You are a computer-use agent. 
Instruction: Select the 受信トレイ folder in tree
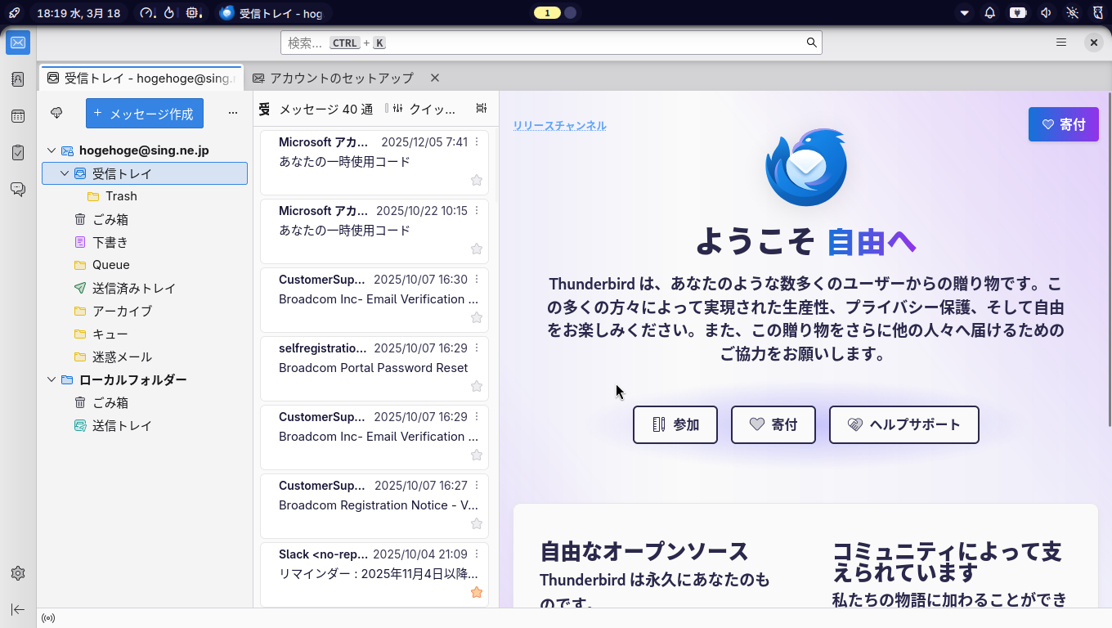[145, 173]
